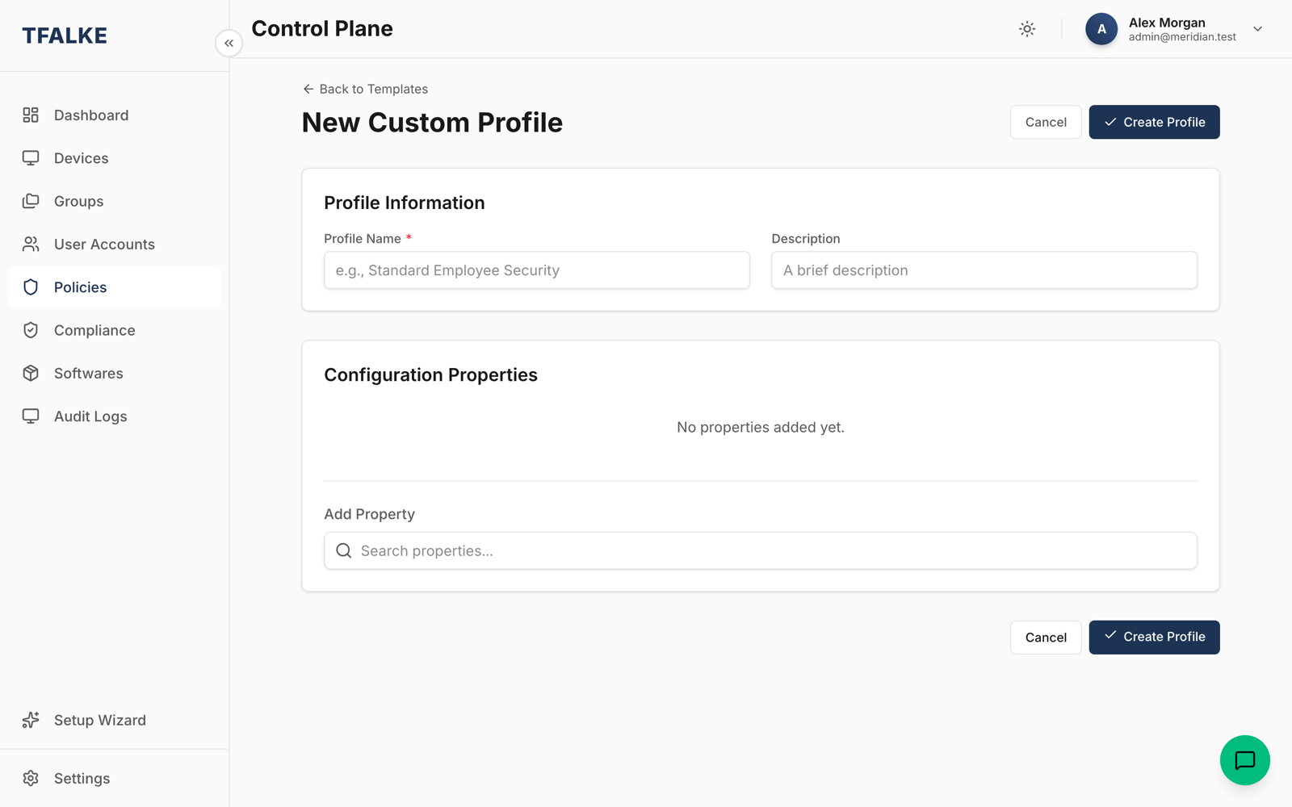This screenshot has height=807, width=1292.
Task: Go to Devices in the sidebar
Action: point(115,158)
